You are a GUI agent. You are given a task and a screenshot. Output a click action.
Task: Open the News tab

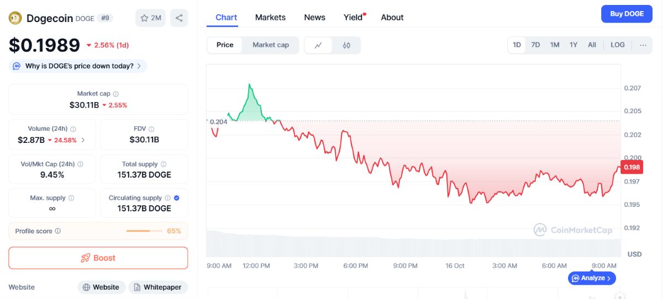click(315, 18)
